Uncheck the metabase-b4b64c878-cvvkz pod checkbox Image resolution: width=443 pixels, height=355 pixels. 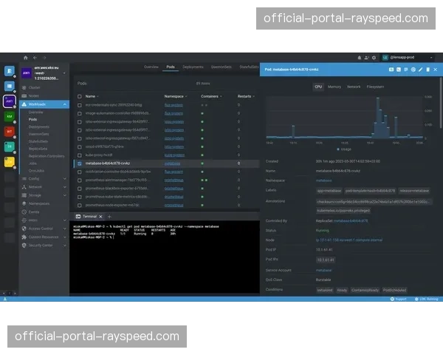tap(79, 163)
